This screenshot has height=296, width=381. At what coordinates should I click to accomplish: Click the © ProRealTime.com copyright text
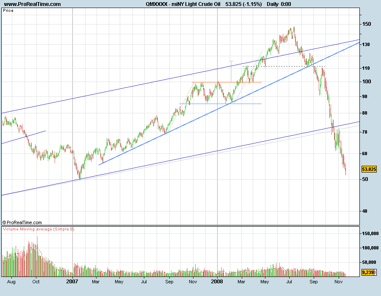(22, 222)
